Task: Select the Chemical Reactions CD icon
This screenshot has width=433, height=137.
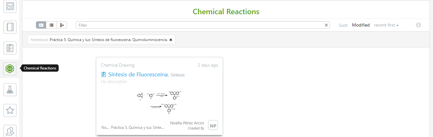Action: (10, 68)
